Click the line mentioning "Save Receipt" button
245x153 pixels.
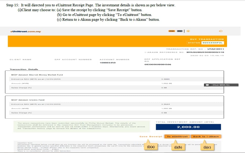click(80, 10)
